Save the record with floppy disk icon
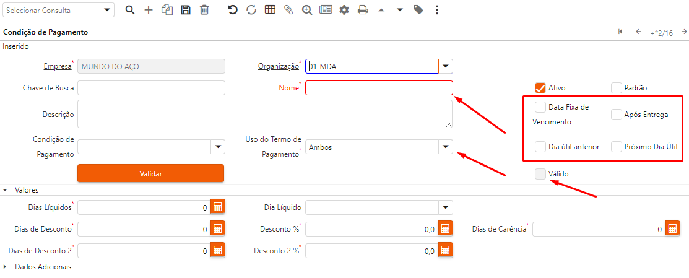The height and width of the screenshot is (278, 689). point(185,11)
